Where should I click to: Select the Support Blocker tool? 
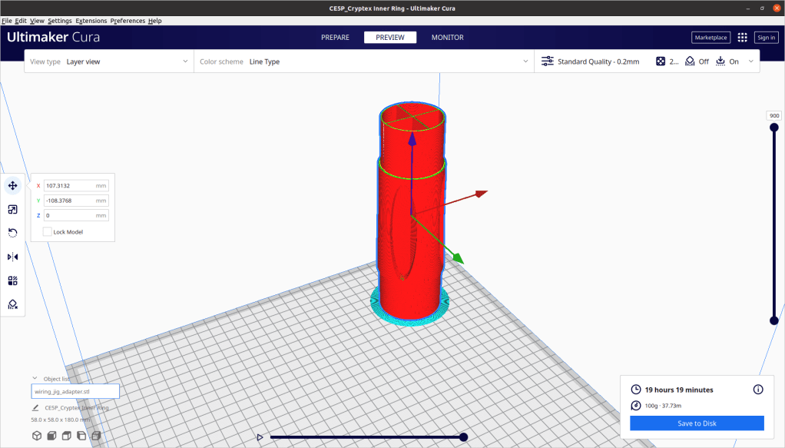pyautogui.click(x=13, y=304)
